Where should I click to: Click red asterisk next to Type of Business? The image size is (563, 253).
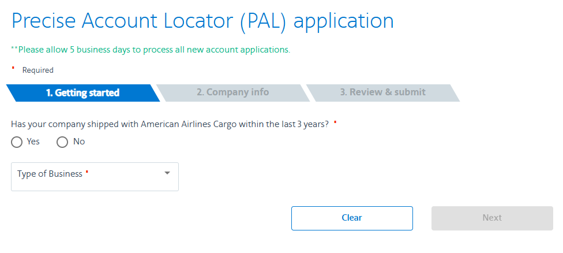coord(87,172)
